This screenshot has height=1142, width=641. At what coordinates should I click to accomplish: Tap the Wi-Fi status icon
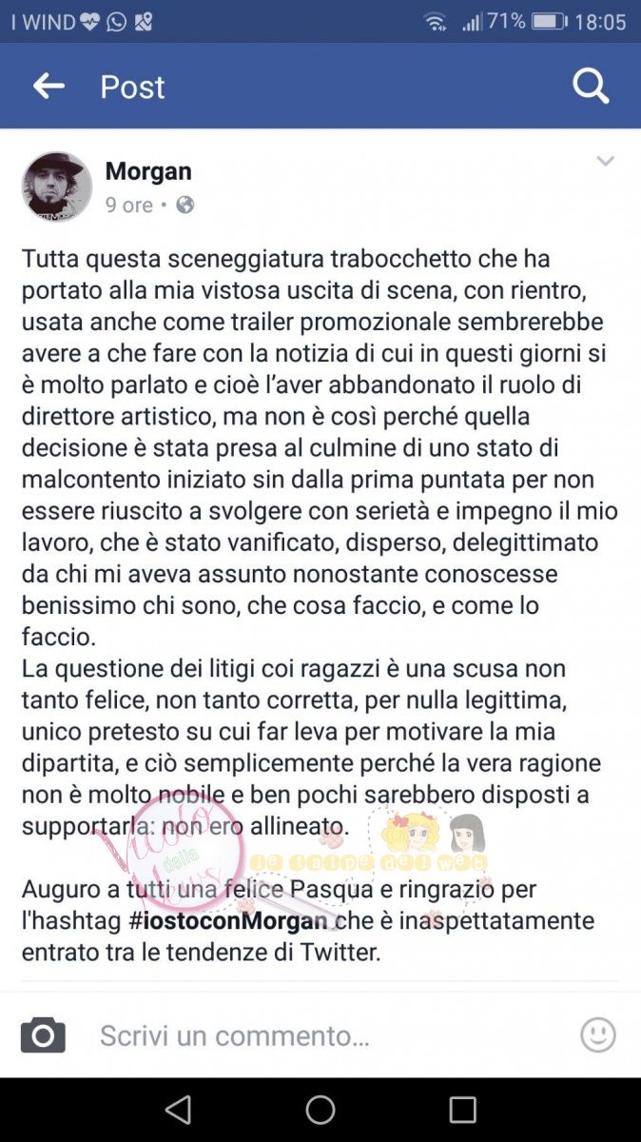pos(437,22)
